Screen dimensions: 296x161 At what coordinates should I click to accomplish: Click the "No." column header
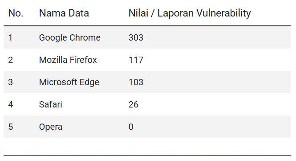[x=16, y=13]
